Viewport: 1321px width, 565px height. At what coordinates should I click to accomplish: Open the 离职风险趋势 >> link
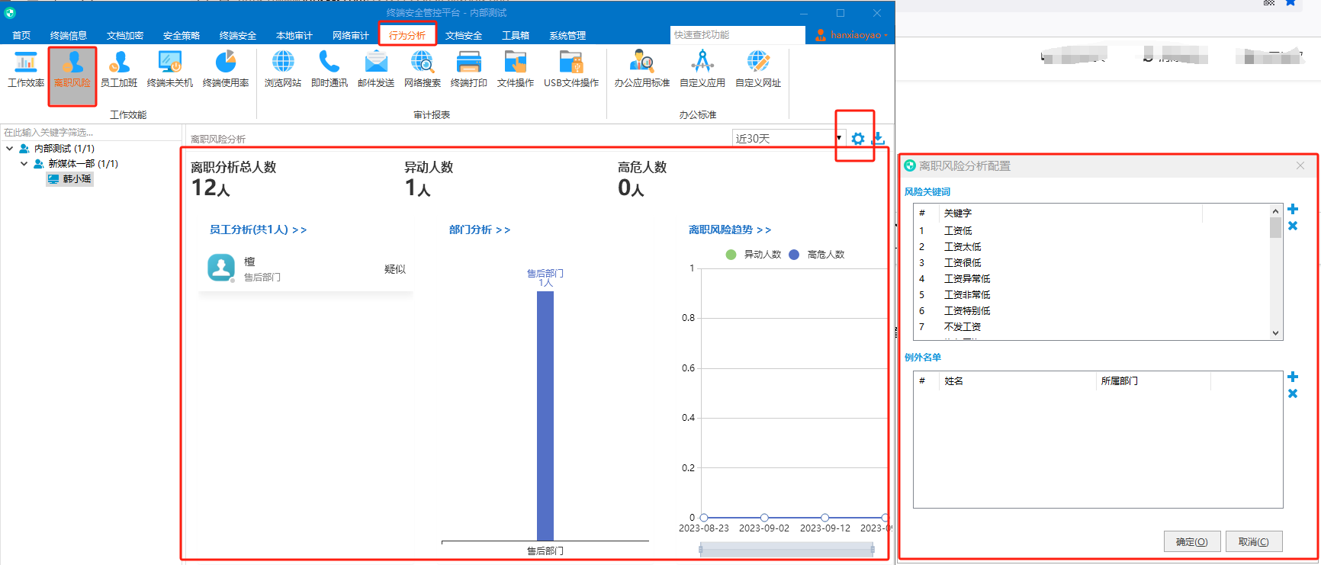(730, 230)
